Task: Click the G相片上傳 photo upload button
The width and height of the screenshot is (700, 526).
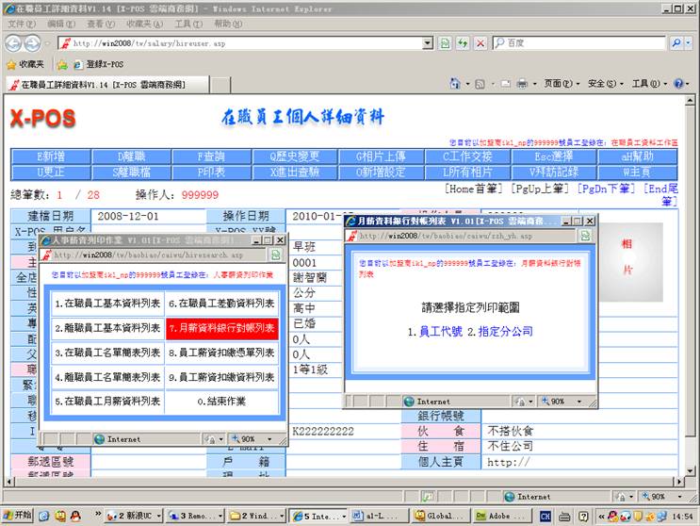Action: click(381, 156)
